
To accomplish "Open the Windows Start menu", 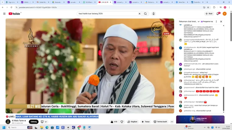I will point(4,127).
